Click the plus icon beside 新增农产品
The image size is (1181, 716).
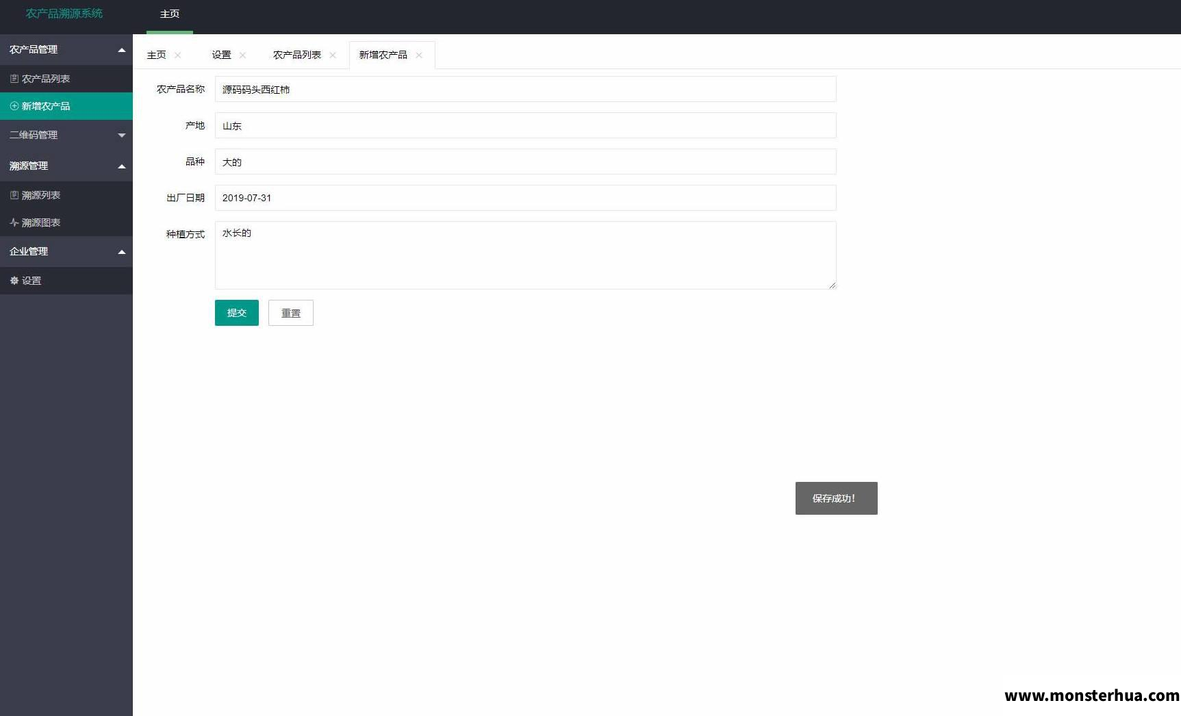pyautogui.click(x=14, y=106)
